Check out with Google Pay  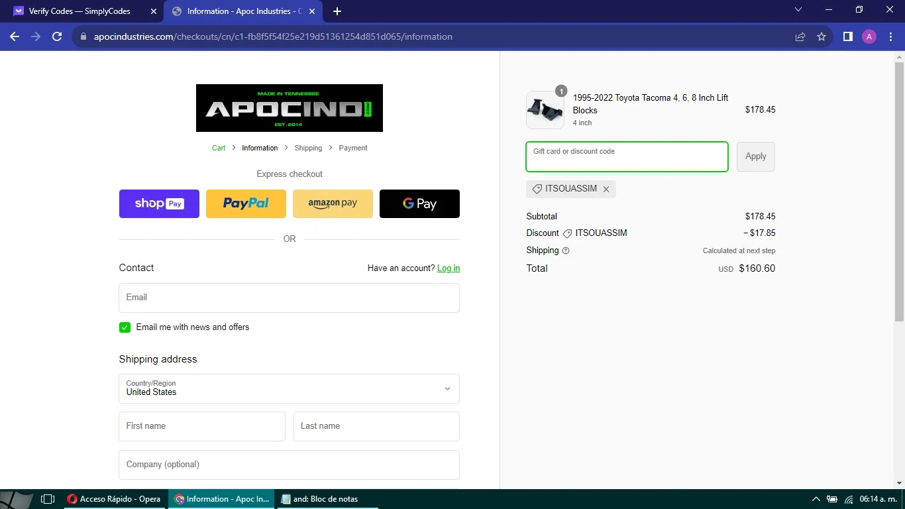click(419, 203)
